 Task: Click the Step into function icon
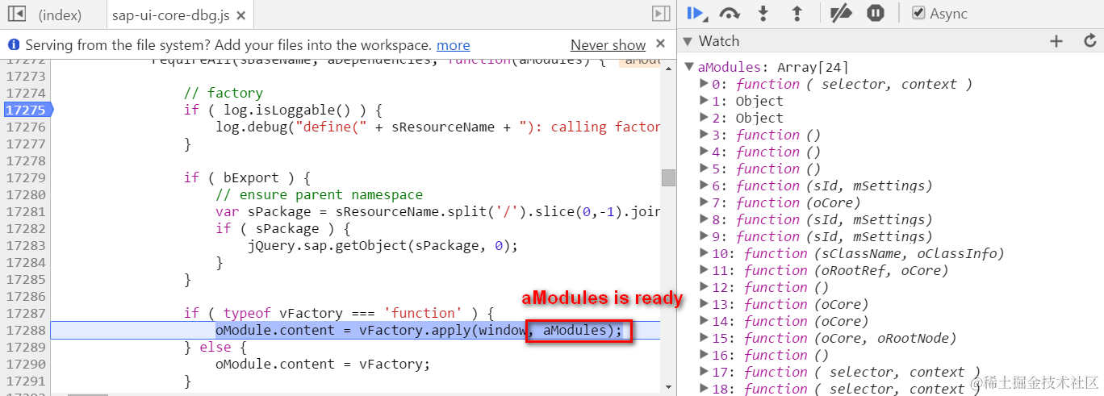click(763, 13)
